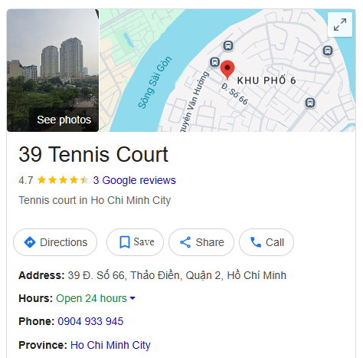This screenshot has height=358, width=363.
Task: Click the star rating display
Action: [63, 180]
